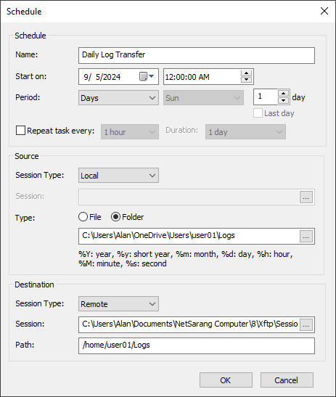Browse for the destination session file
This screenshot has width=336, height=397.
tap(306, 325)
